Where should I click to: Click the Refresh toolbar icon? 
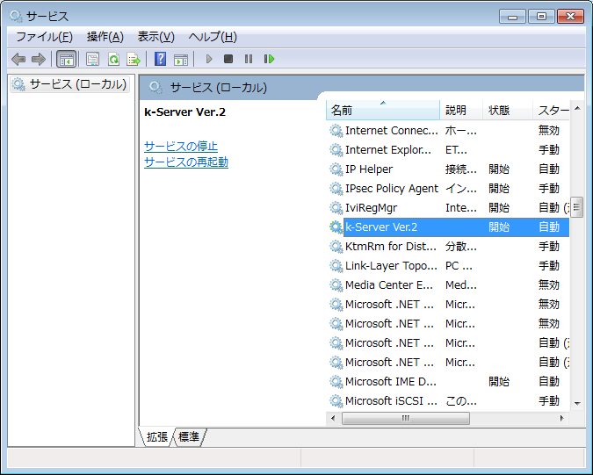tap(113, 59)
